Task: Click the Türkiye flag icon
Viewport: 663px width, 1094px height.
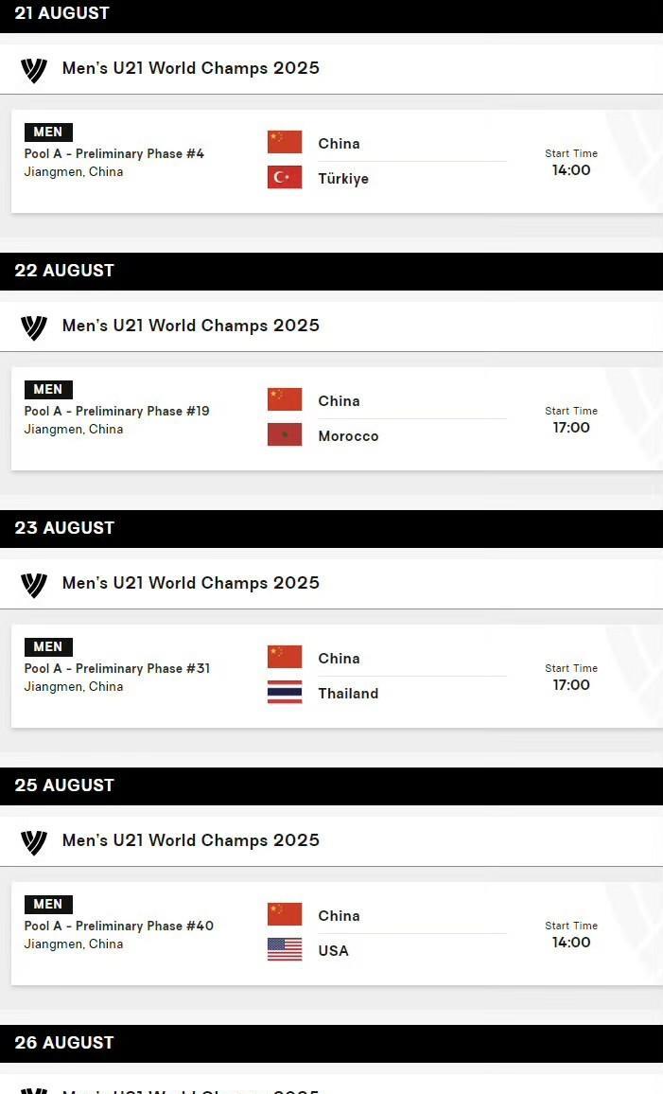Action: (x=285, y=177)
